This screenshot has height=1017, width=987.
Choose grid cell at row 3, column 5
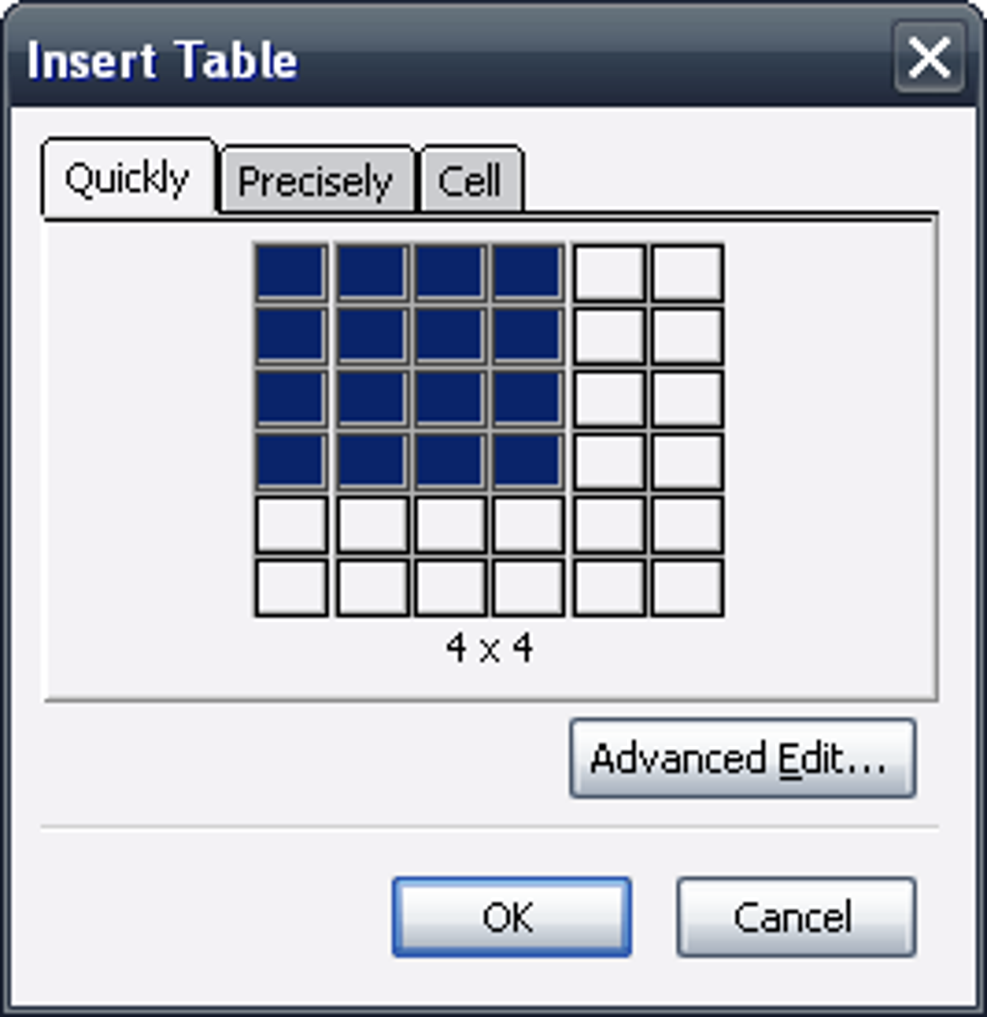609,399
